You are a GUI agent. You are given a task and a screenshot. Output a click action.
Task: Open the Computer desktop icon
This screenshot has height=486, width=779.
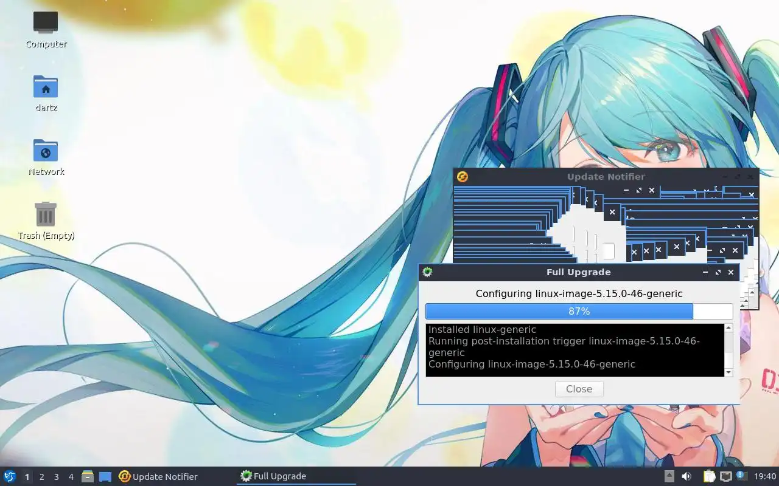tap(46, 30)
